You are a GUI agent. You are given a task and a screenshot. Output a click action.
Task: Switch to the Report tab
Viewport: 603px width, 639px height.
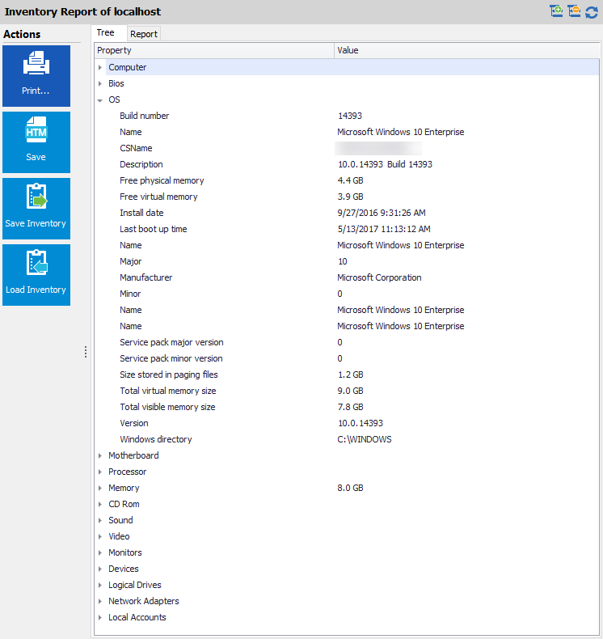(x=144, y=34)
